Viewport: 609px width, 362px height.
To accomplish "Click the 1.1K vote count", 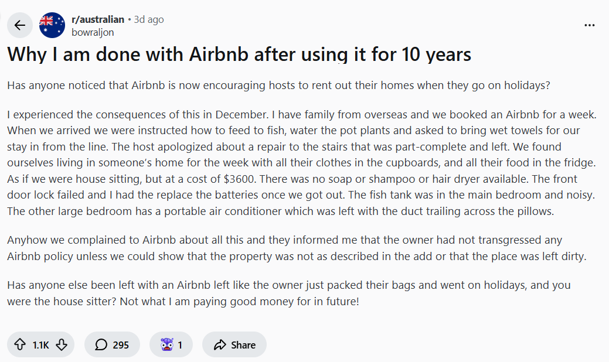I will coord(40,345).
